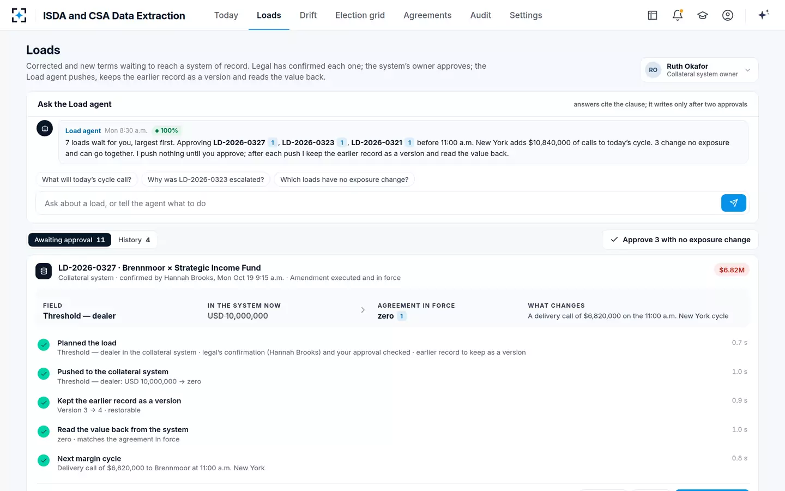Click the arrow between system and agreement values

363,310
